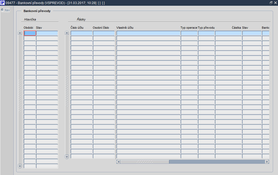
Task: Click the Typ převodu column header
Action: point(206,28)
